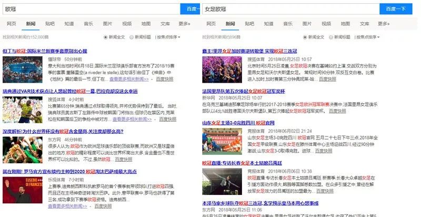The width and height of the screenshot is (421, 217).
Task: Click the Eusebio Di Francesco thumbnail
Action: (23, 190)
